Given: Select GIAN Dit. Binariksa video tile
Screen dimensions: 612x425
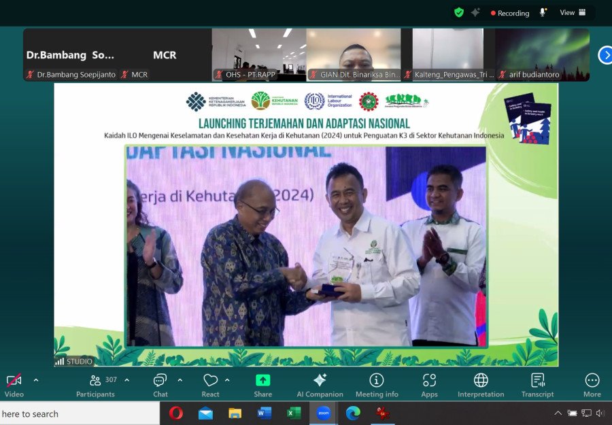Looking at the screenshot, I should [x=353, y=55].
